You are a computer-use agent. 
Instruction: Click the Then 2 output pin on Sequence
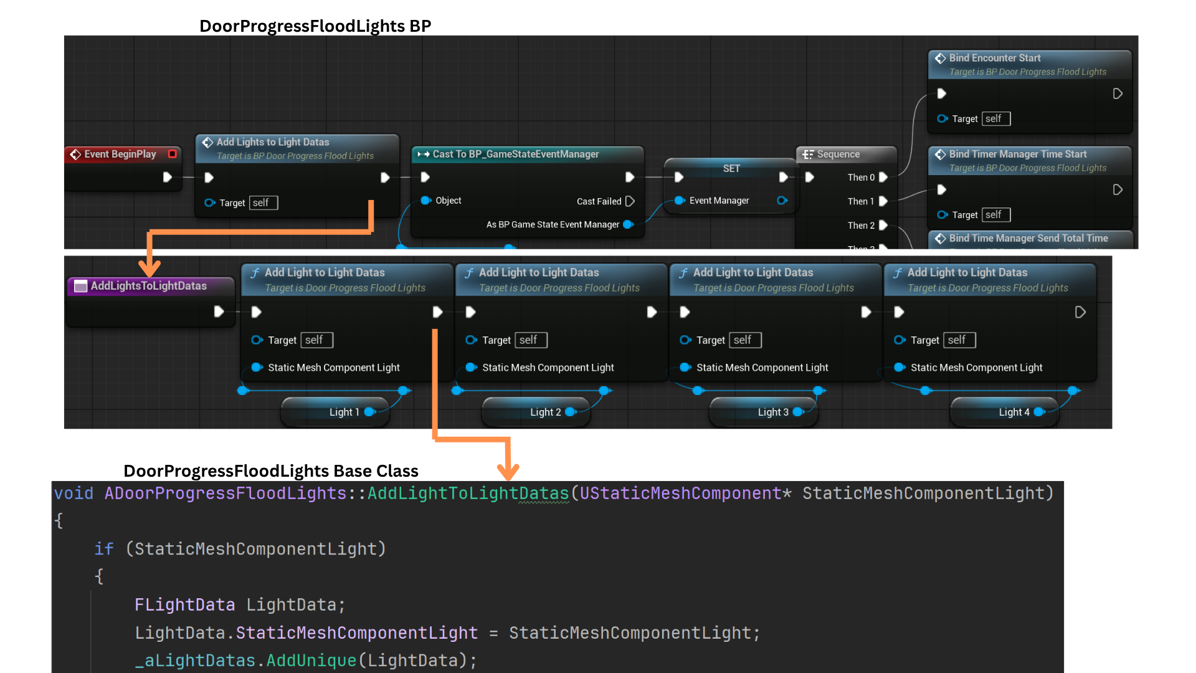click(x=883, y=226)
